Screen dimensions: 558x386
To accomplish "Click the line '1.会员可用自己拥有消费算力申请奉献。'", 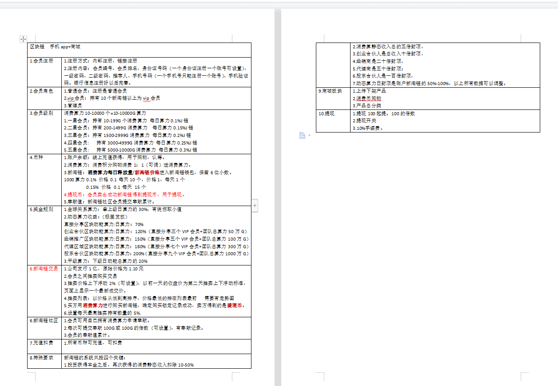I will 107,320.
